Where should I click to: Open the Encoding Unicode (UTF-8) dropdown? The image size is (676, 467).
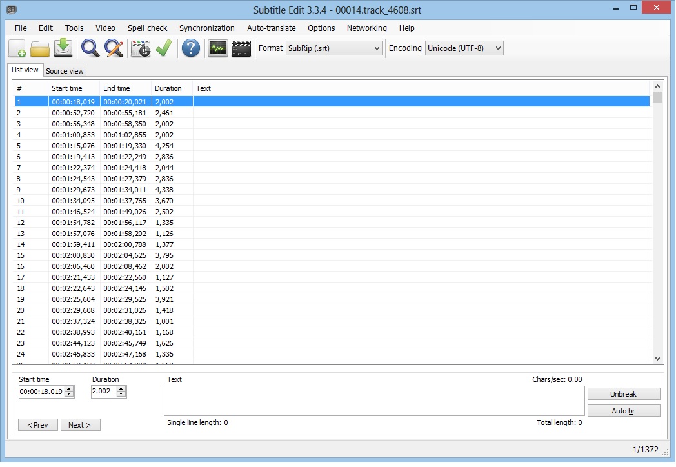click(x=464, y=48)
